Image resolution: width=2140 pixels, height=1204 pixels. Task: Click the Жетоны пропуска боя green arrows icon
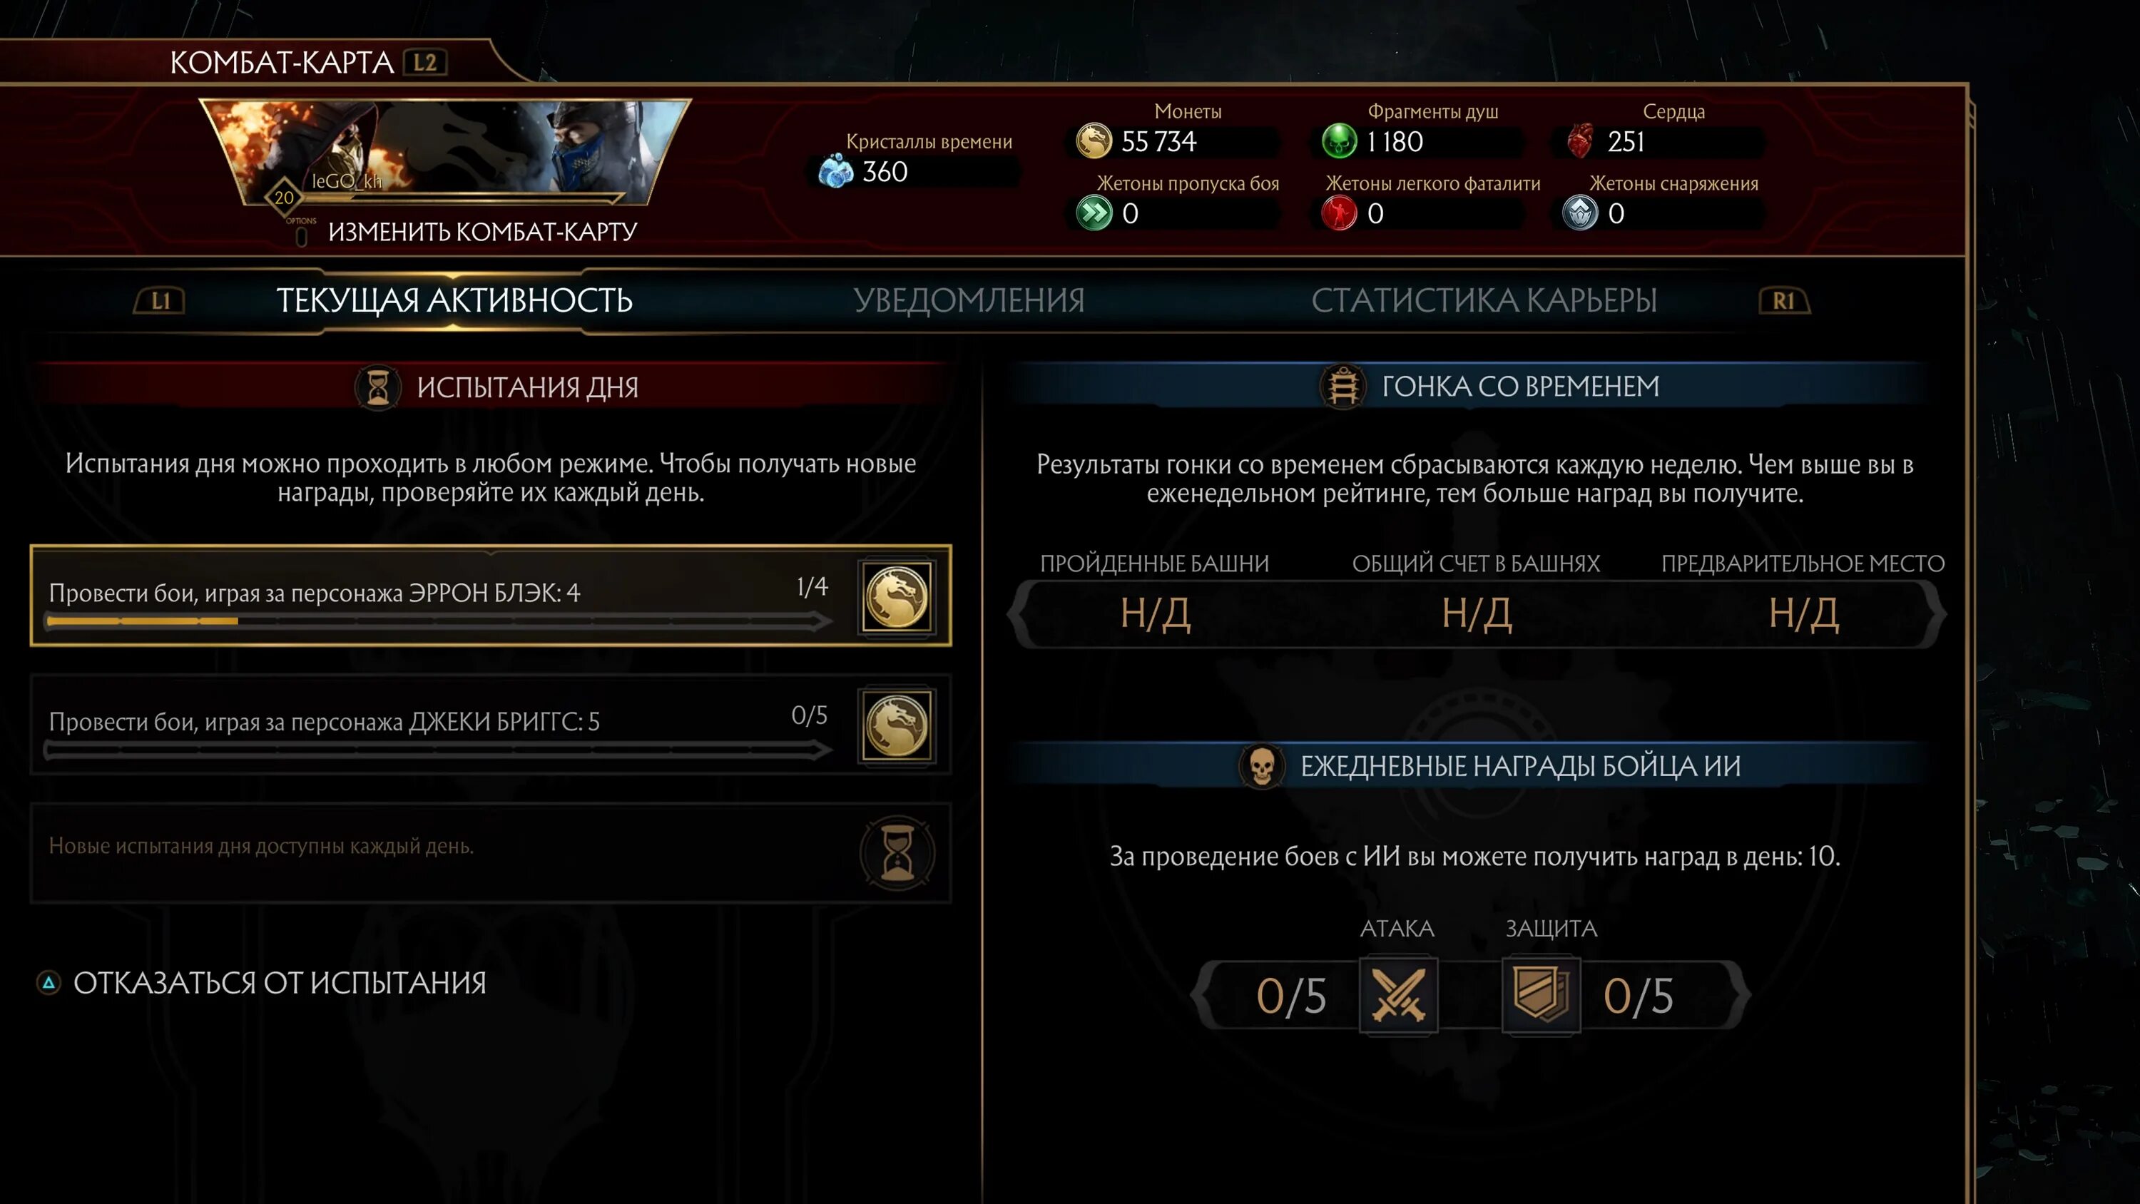point(1094,213)
